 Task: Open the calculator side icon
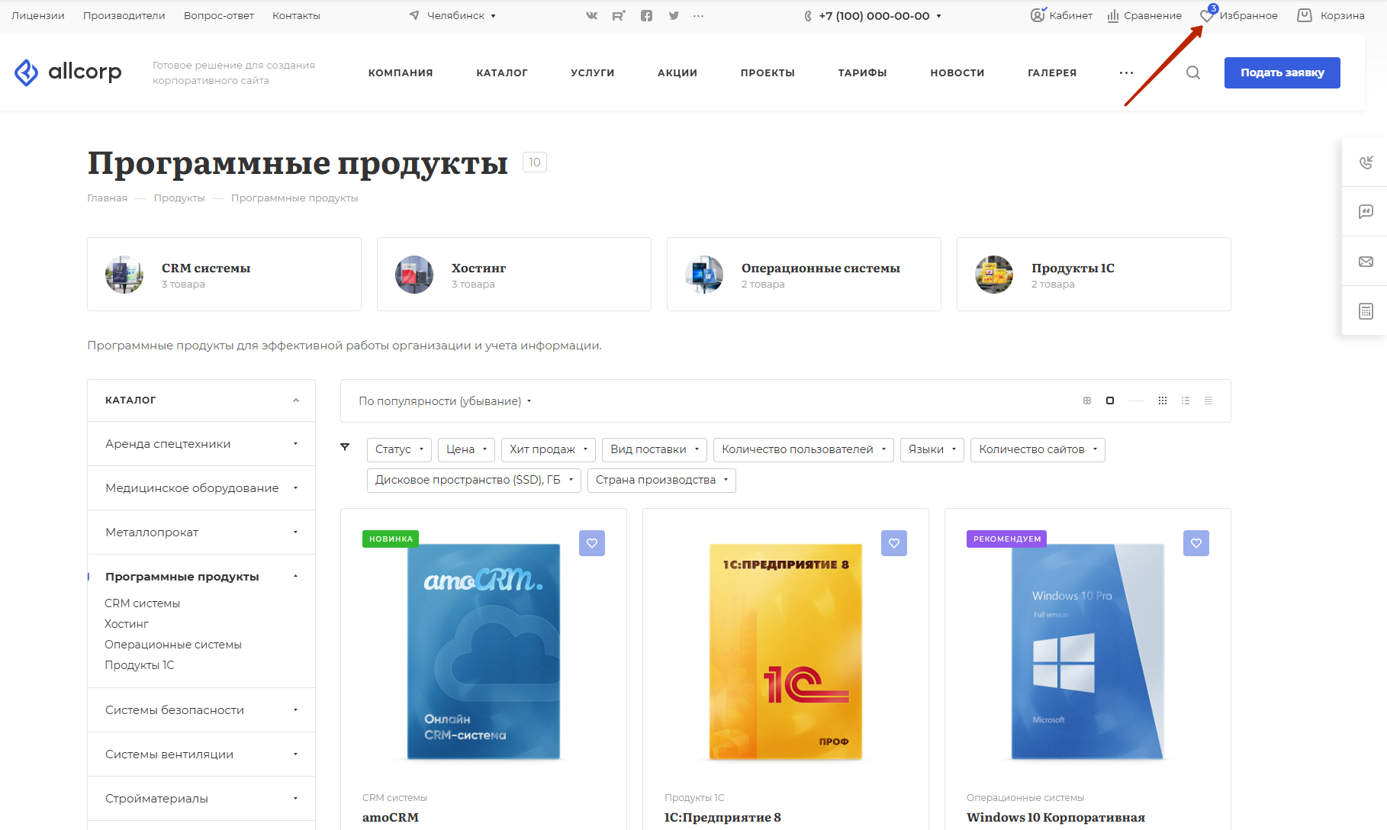tap(1366, 311)
